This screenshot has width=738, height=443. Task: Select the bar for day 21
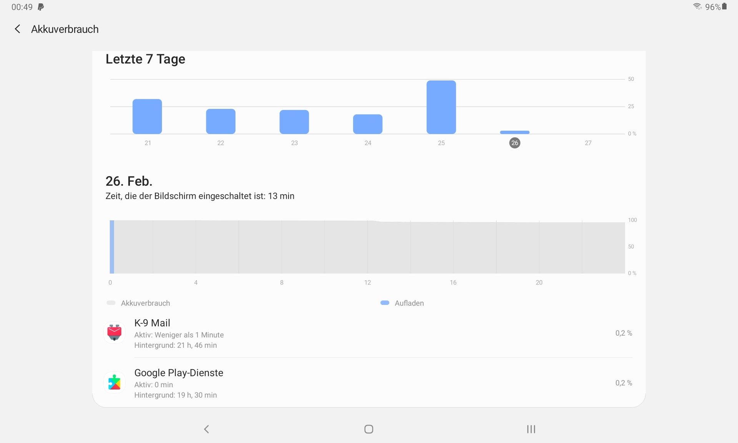pos(147,117)
